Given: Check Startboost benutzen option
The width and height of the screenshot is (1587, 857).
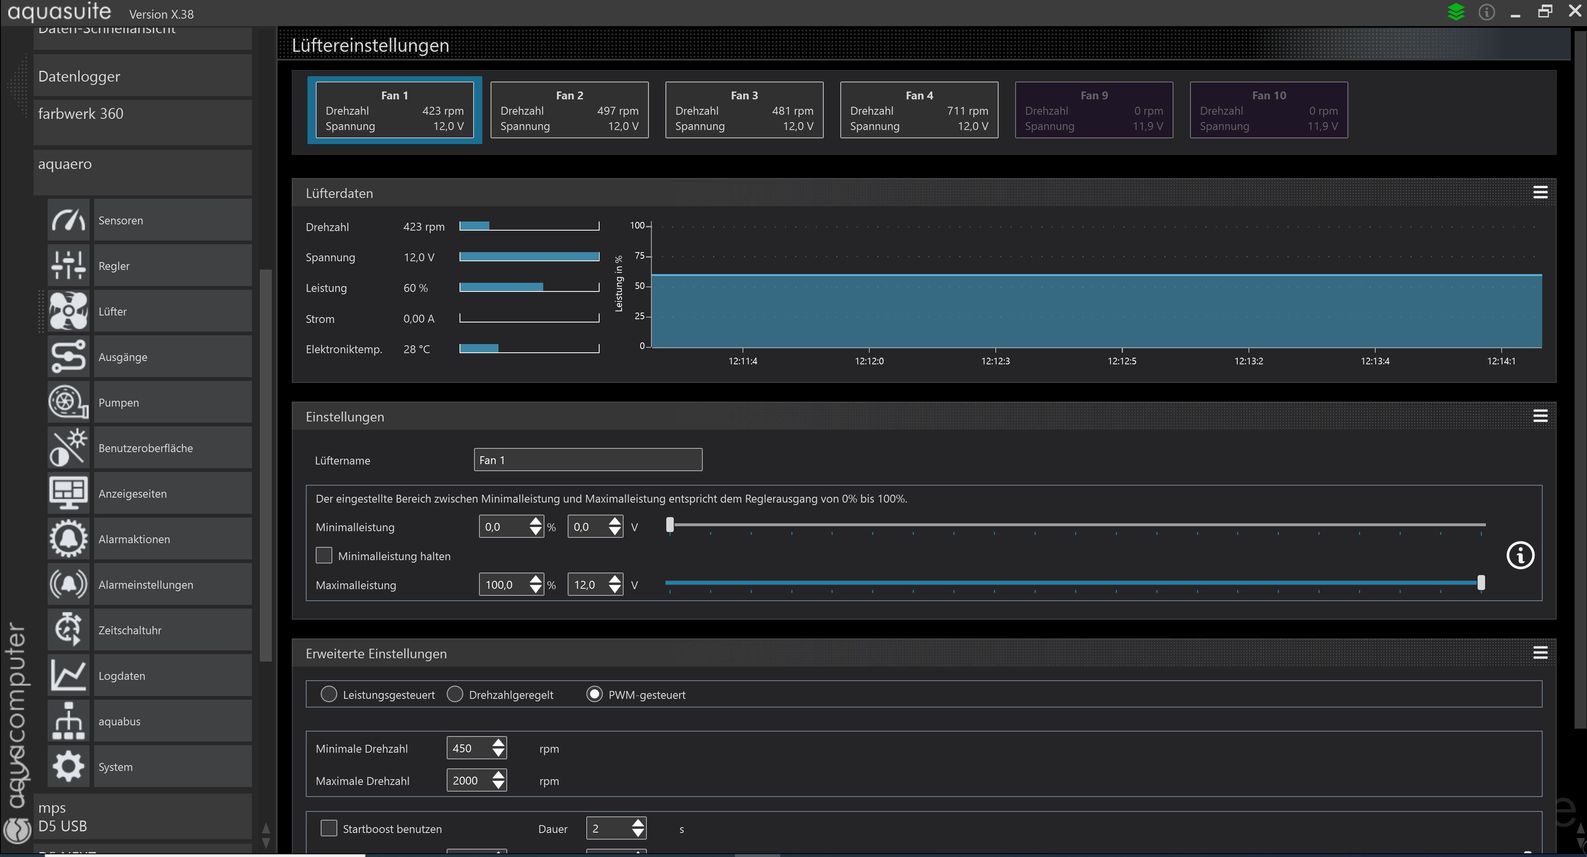Looking at the screenshot, I should pos(329,828).
